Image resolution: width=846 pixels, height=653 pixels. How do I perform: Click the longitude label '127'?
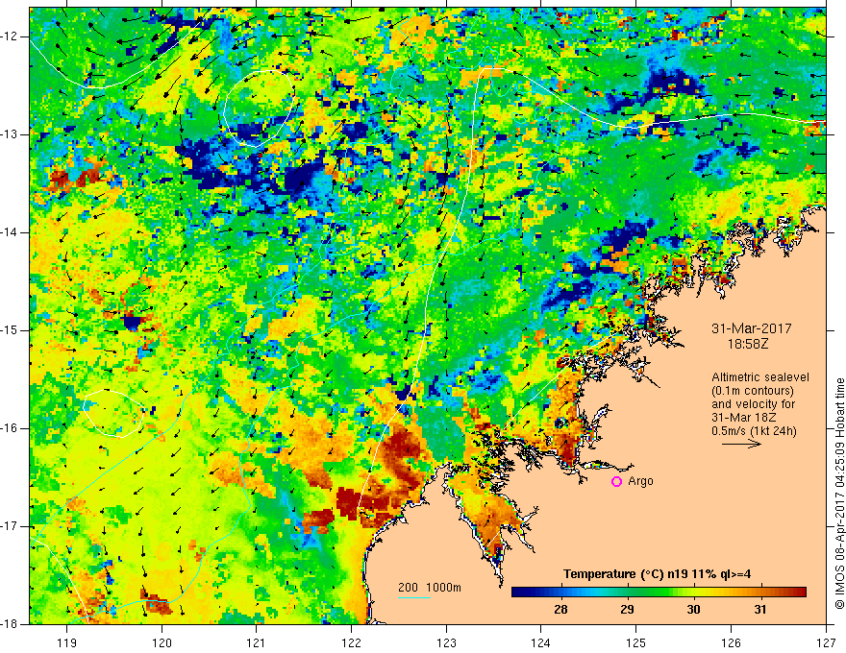826,642
